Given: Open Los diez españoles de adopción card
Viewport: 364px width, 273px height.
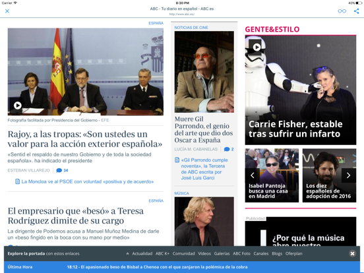Looking at the screenshot, I should pyautogui.click(x=329, y=175).
